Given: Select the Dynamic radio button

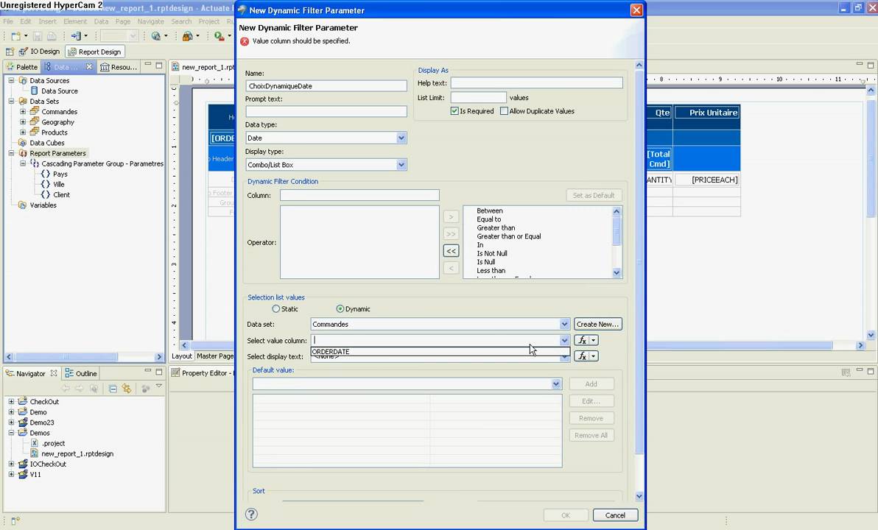Looking at the screenshot, I should click(x=340, y=309).
